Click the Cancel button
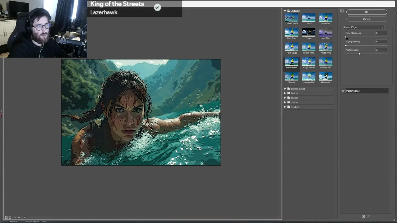Image resolution: width=397 pixels, height=223 pixels. [367, 19]
